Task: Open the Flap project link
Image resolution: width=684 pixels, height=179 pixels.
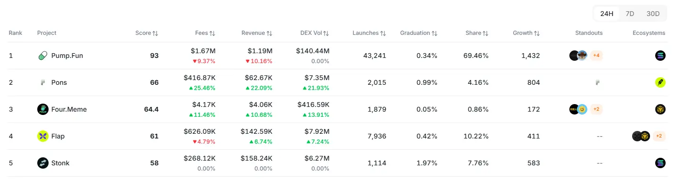Action: (58, 136)
